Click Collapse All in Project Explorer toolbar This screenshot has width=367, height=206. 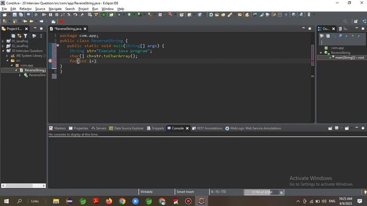point(13,35)
